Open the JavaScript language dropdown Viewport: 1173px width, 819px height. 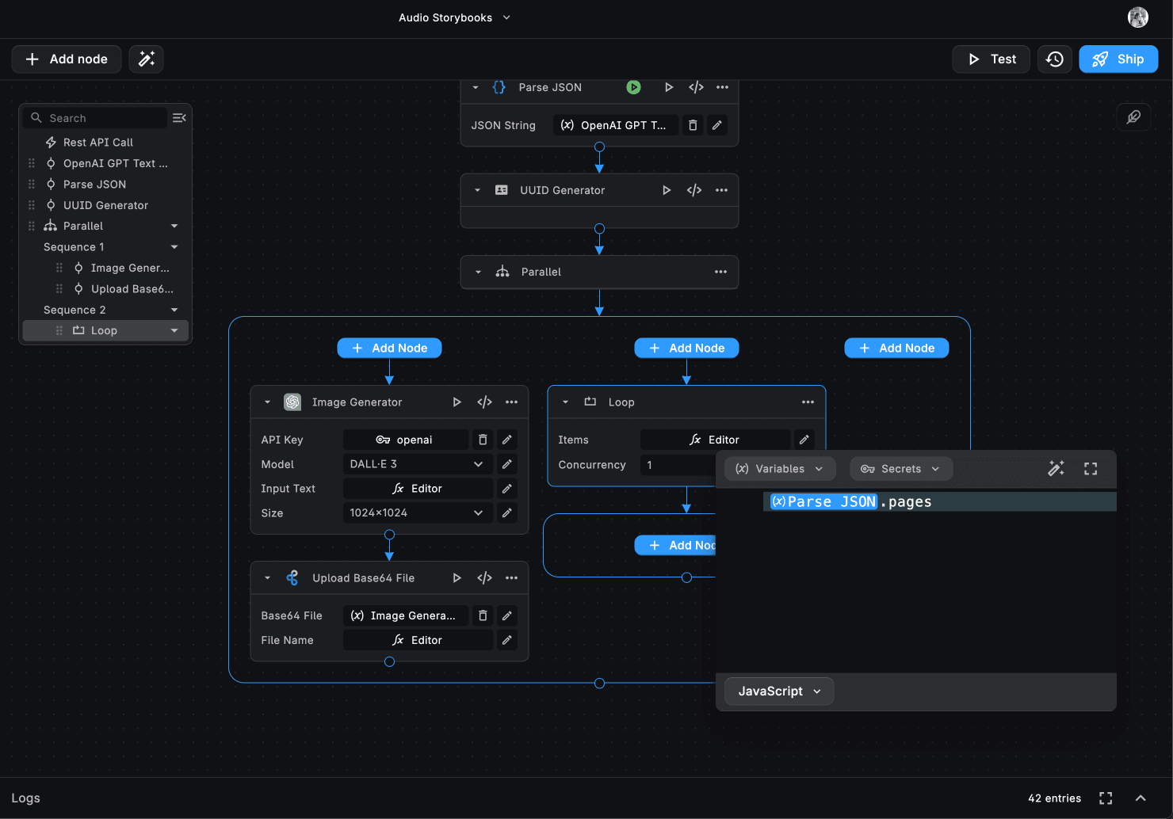(x=778, y=691)
